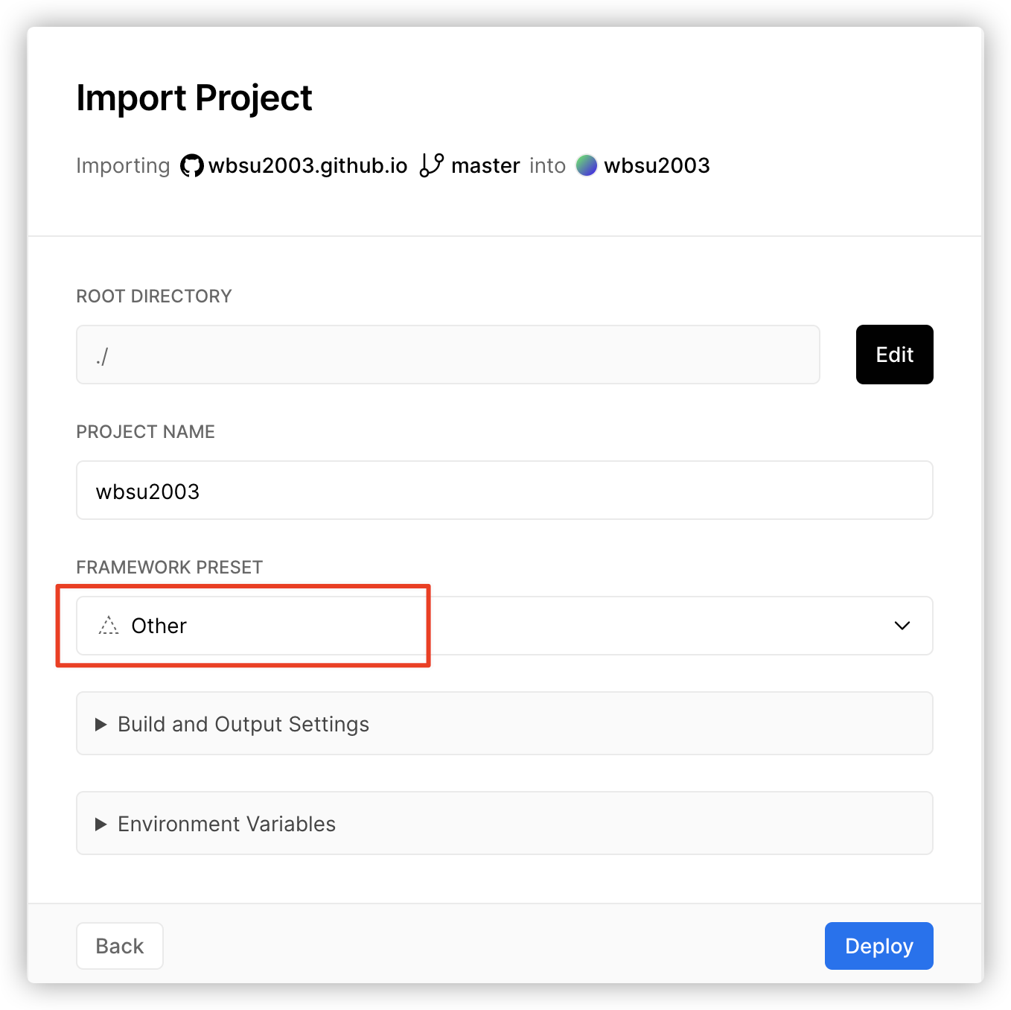The width and height of the screenshot is (1011, 1010).
Task: Select the "Other" framework preset text
Action: 159,626
